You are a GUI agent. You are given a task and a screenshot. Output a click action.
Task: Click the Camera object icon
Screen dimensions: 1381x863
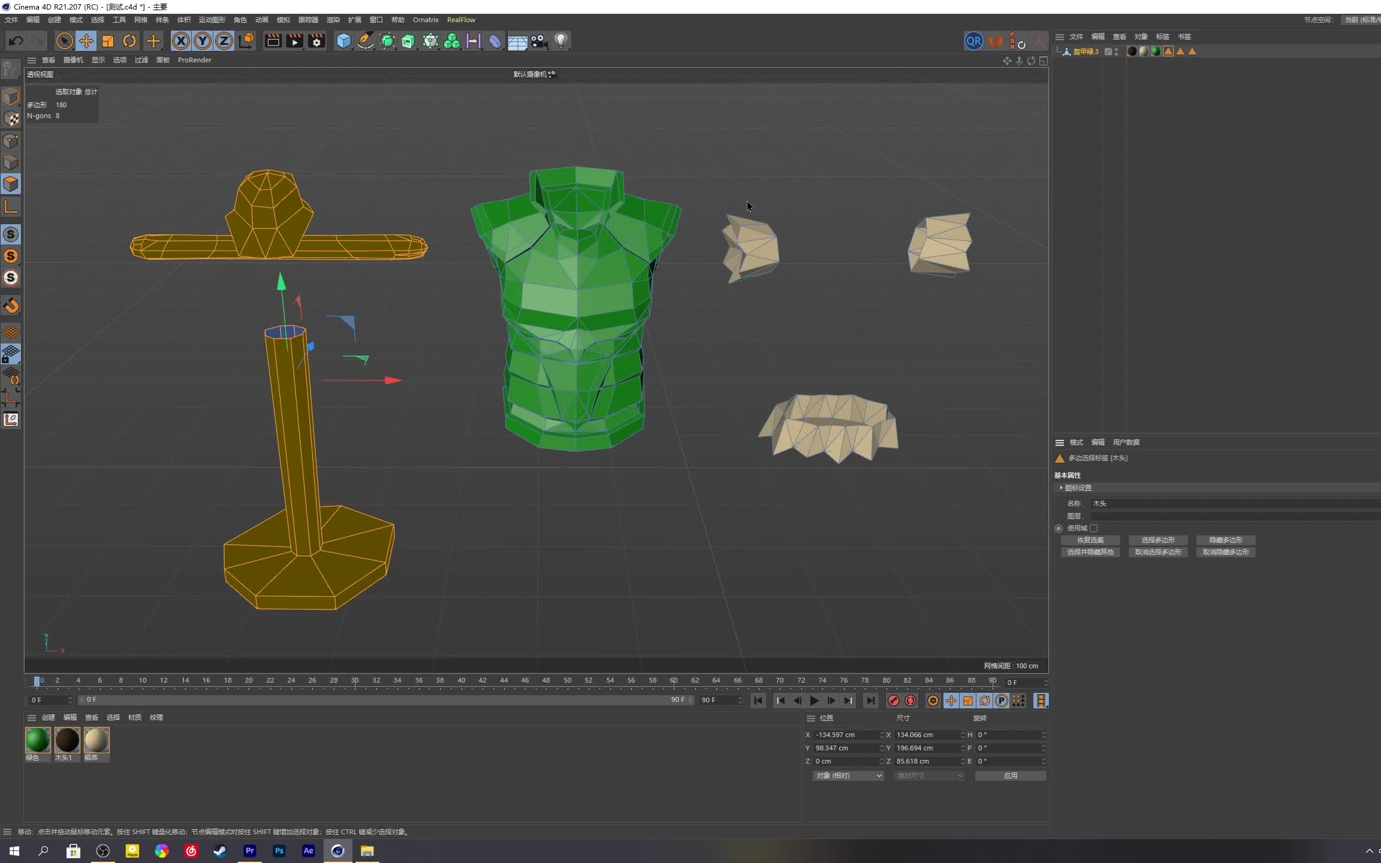pos(539,41)
